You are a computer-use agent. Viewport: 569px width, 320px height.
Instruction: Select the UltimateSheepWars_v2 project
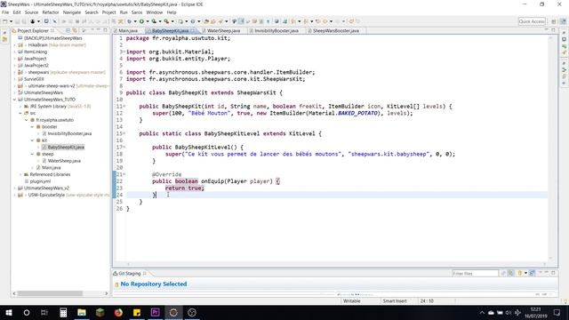point(46,188)
